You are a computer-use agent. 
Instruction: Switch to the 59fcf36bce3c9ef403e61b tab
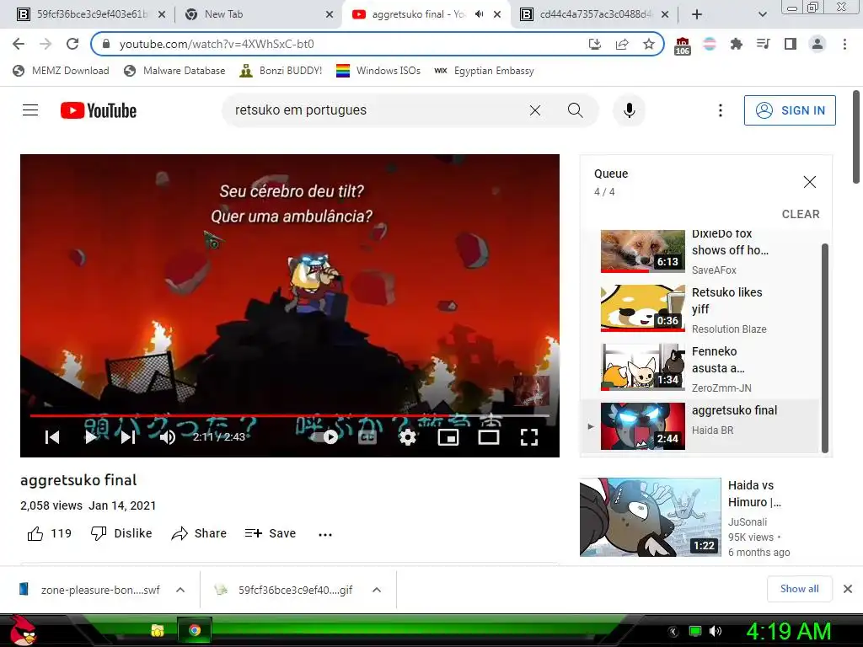pos(89,14)
